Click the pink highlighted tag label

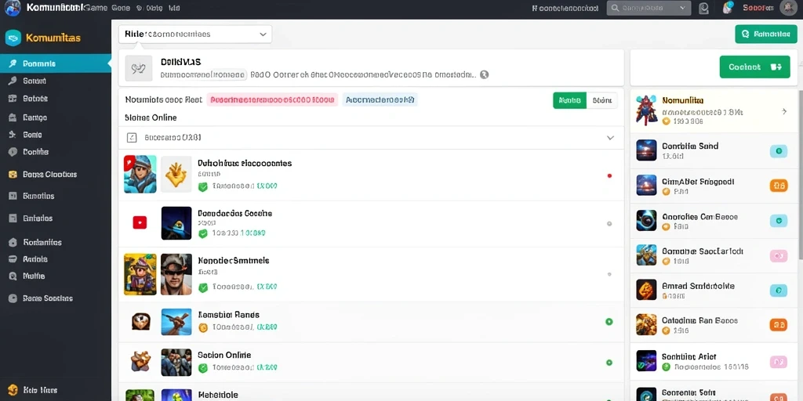(272, 99)
